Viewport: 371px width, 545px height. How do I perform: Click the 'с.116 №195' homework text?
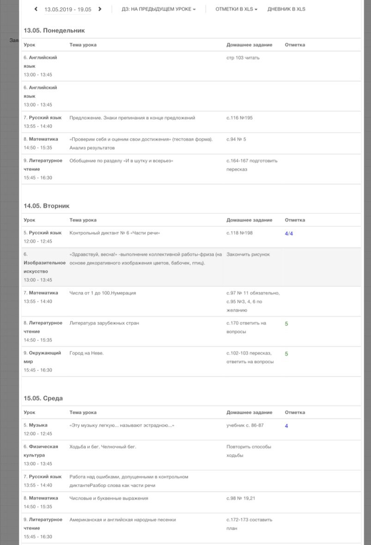(x=239, y=118)
